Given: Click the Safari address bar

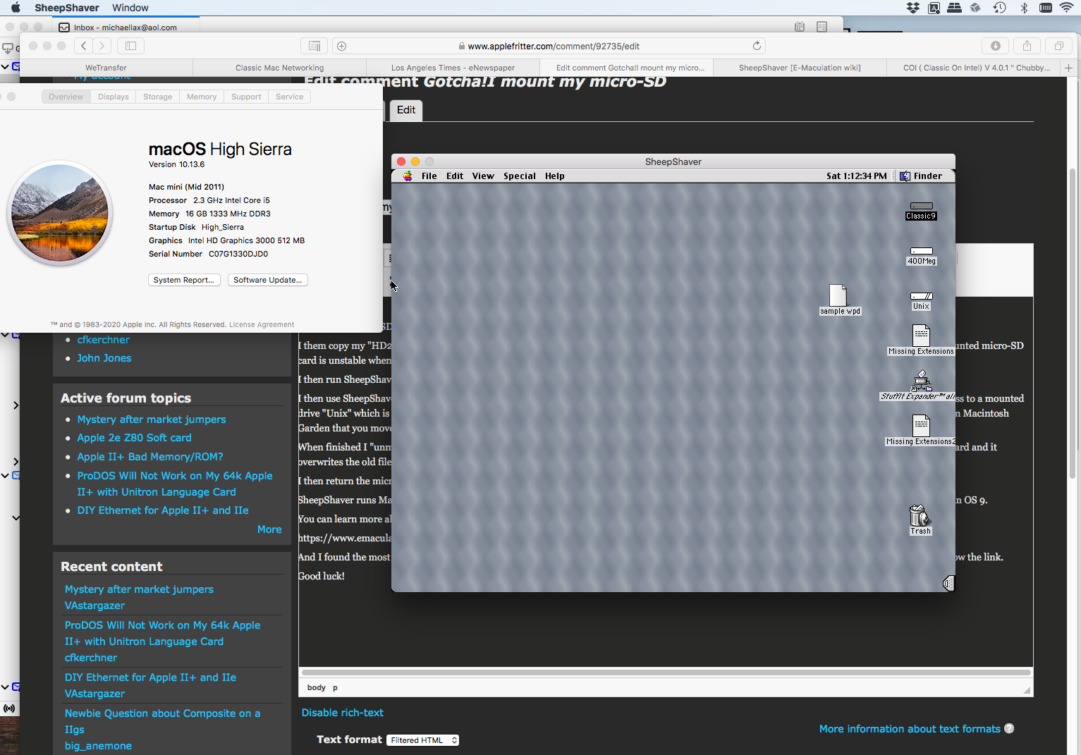Looking at the screenshot, I should [549, 46].
